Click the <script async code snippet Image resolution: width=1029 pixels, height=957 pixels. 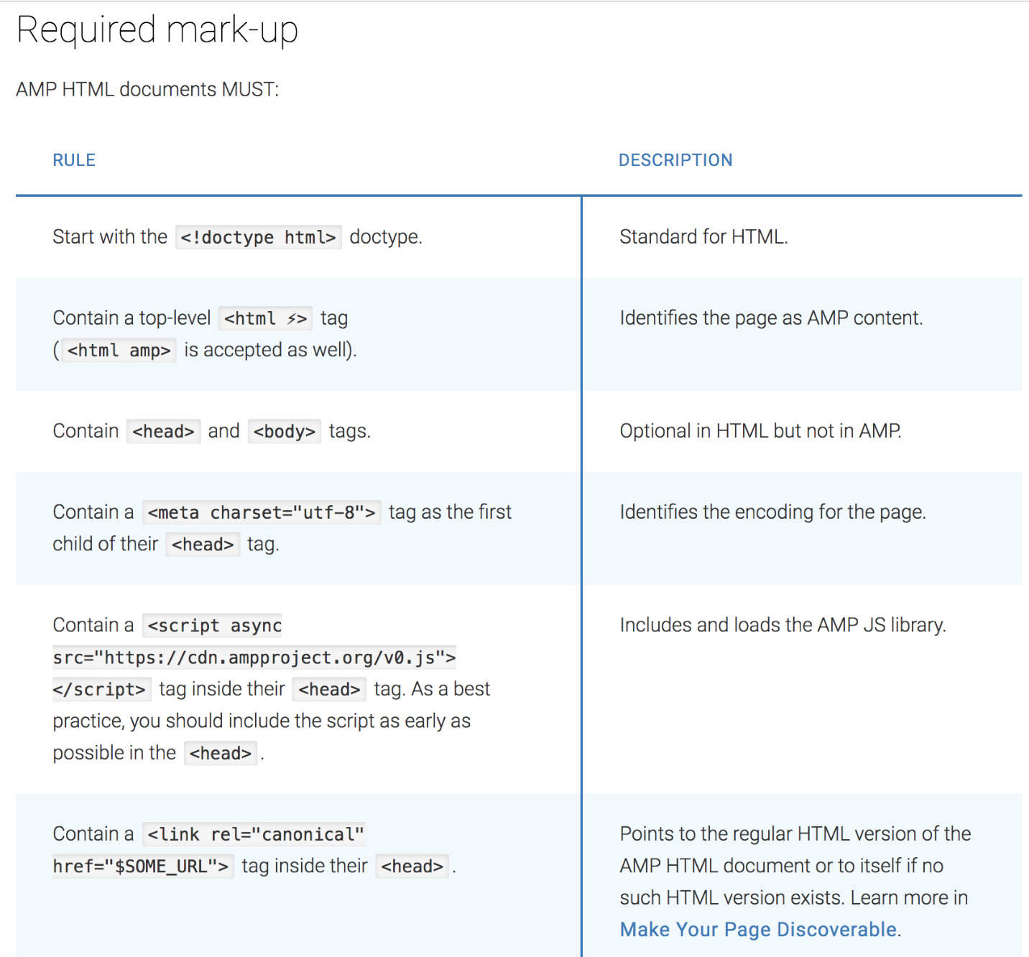pos(213,626)
